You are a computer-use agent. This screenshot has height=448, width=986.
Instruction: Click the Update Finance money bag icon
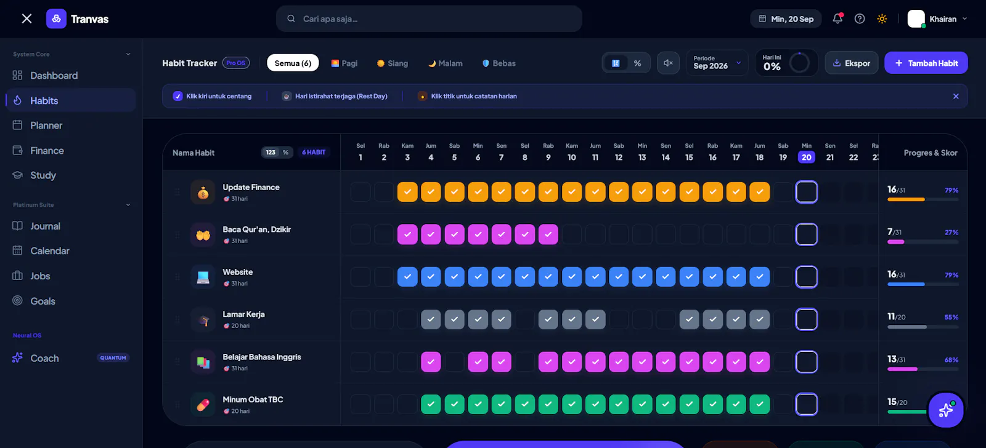(203, 193)
